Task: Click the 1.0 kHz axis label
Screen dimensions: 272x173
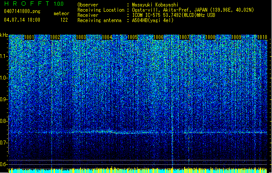Action: click(x=3, y=78)
